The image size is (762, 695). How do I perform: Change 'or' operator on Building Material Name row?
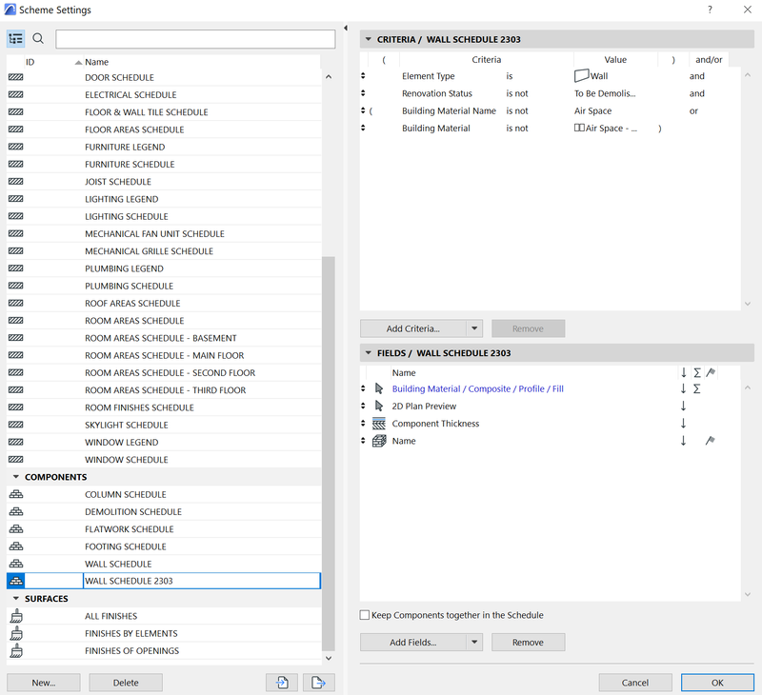pyautogui.click(x=693, y=110)
